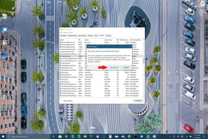
Task: Confirm with the End process button
Action: point(114,67)
